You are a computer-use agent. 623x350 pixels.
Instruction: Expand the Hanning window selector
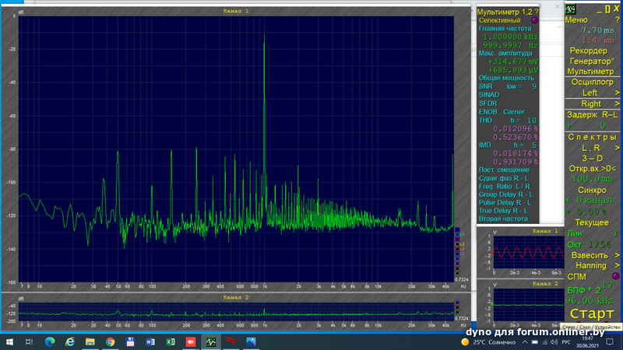(617, 265)
